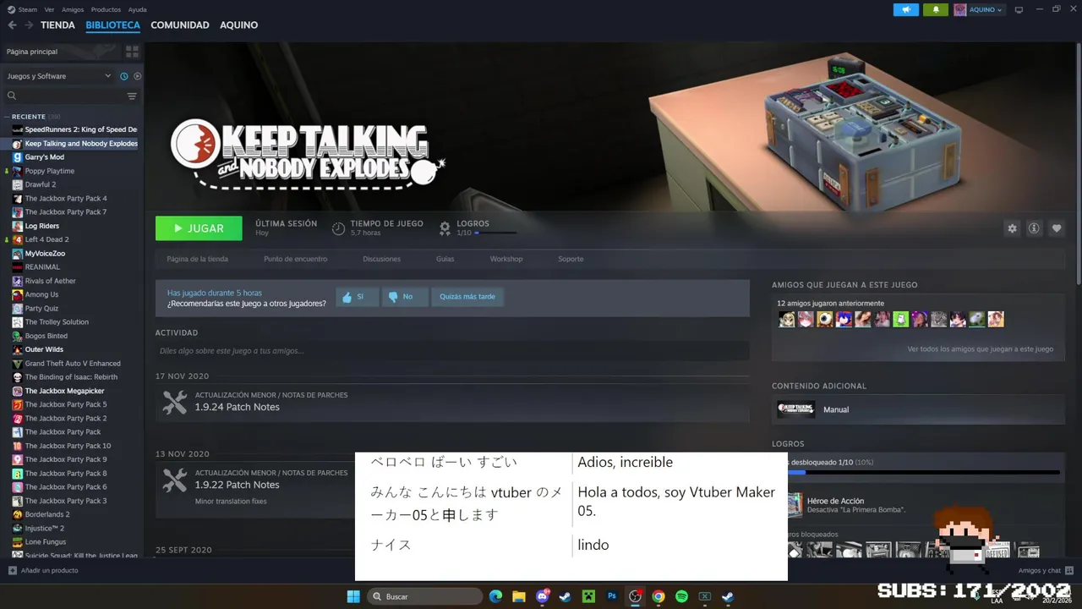Open the Amigos menu
This screenshot has width=1082, height=609.
tap(73, 9)
